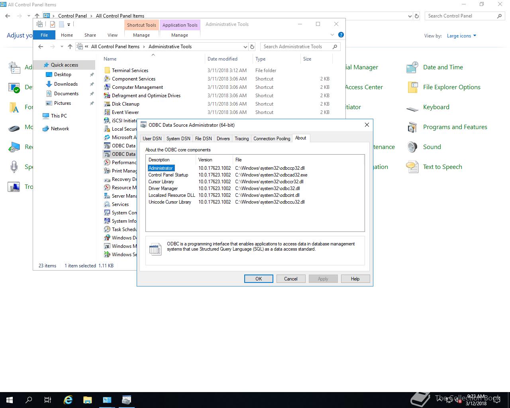This screenshot has height=408, width=510.
Task: Select Quick access in navigation pane
Action: tap(64, 65)
